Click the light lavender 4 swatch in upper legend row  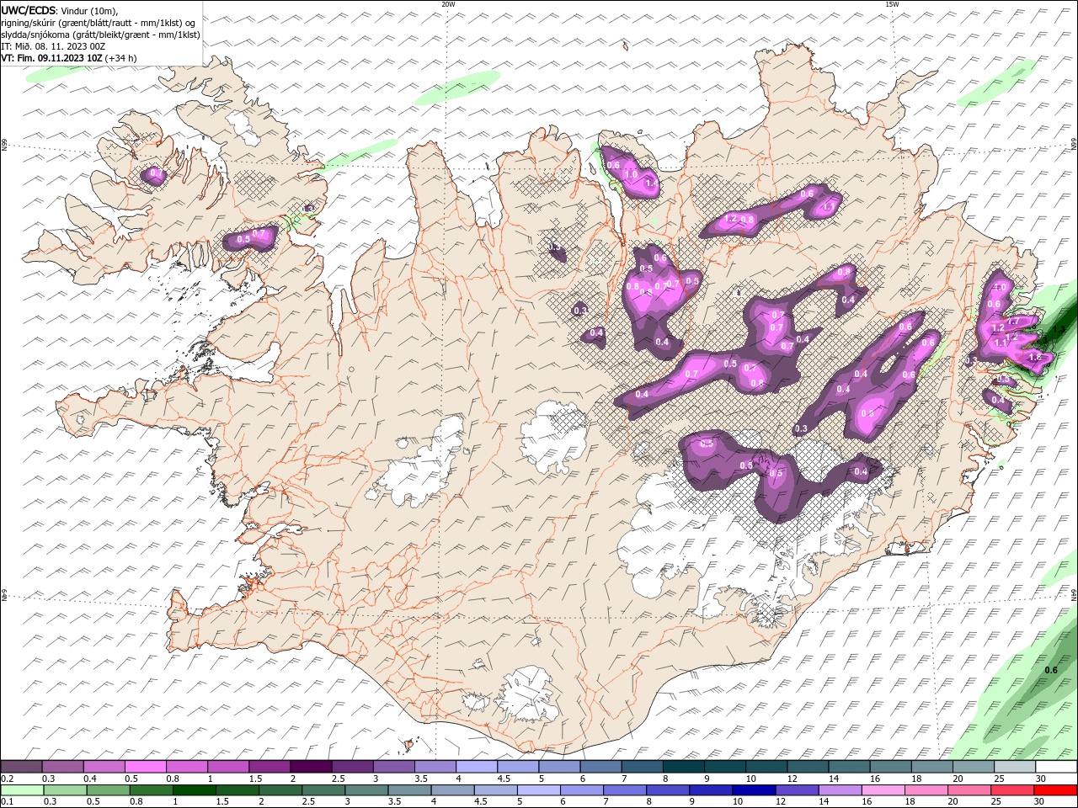[x=476, y=767]
